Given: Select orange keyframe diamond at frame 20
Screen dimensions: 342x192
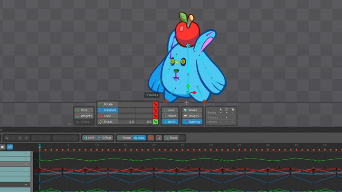Looking at the screenshot, I should (154, 150).
